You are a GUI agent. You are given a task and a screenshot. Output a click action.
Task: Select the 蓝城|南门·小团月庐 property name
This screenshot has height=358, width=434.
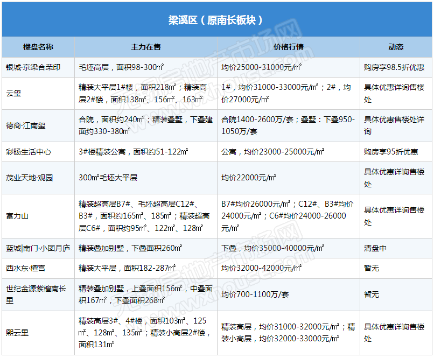38,249
